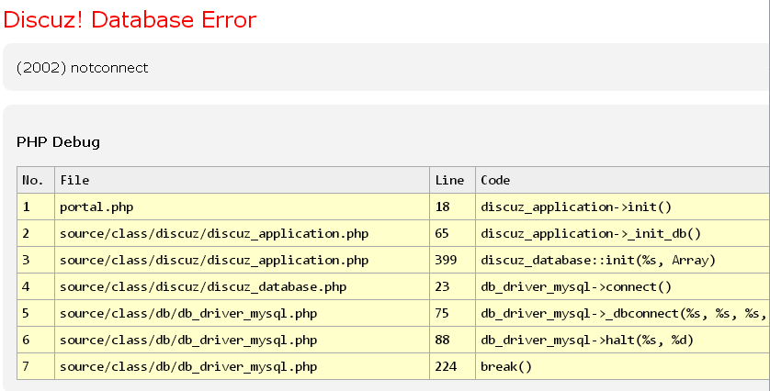Select the 'portal.php' file cell

(242, 207)
